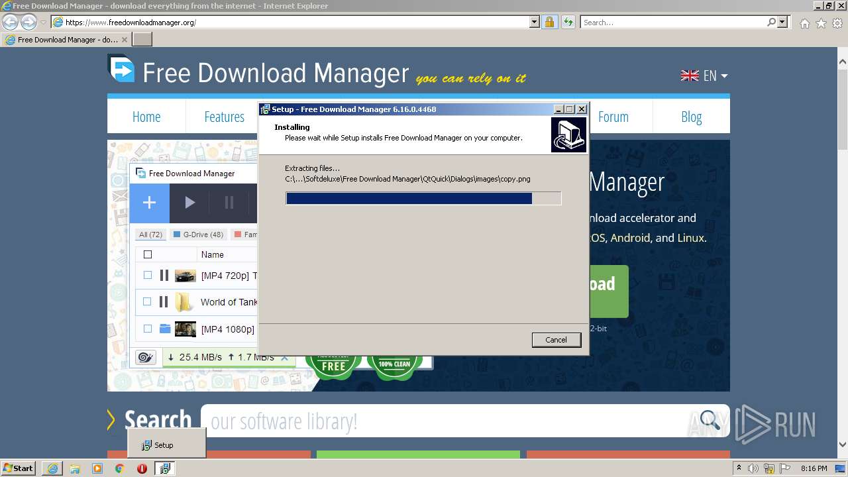Open the Blog nav item
This screenshot has width=848, height=477.
[691, 117]
